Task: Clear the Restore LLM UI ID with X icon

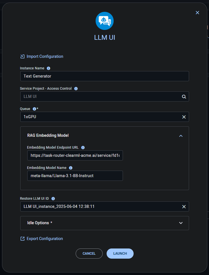Action: pyautogui.click(x=184, y=206)
